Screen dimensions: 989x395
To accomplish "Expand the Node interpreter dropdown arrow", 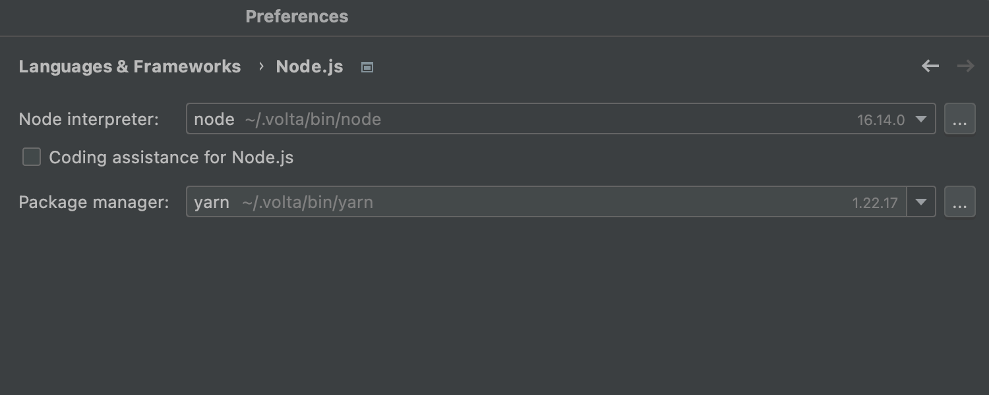I will (921, 119).
